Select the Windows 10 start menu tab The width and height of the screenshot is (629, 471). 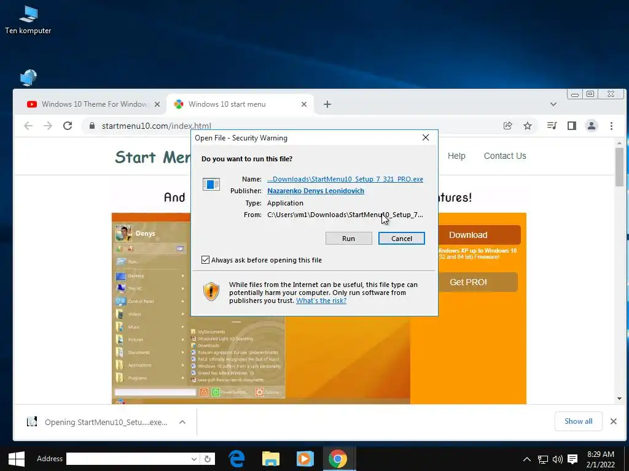click(240, 104)
